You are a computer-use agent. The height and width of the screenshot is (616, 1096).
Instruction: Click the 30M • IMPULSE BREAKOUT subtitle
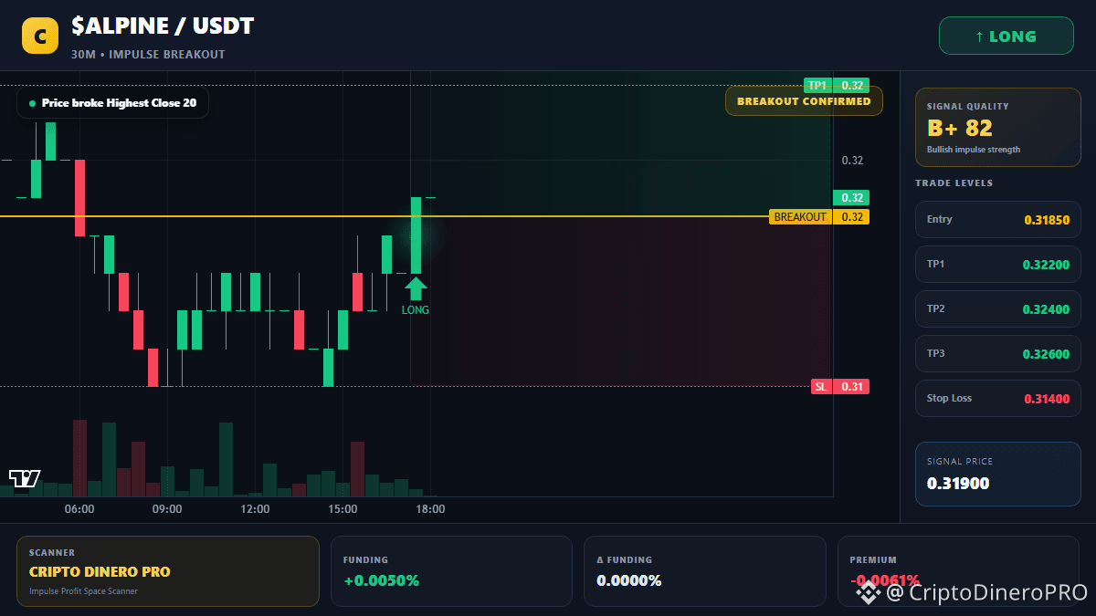point(148,55)
